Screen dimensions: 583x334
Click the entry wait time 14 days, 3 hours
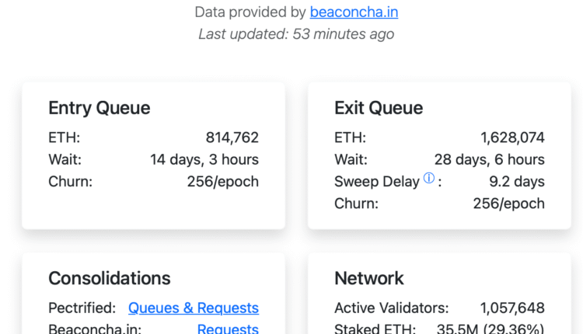click(204, 160)
